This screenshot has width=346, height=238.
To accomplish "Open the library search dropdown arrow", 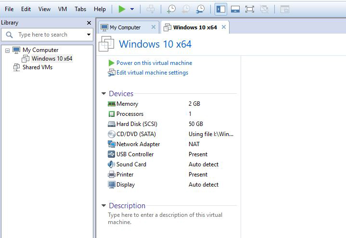I will tap(89, 35).
